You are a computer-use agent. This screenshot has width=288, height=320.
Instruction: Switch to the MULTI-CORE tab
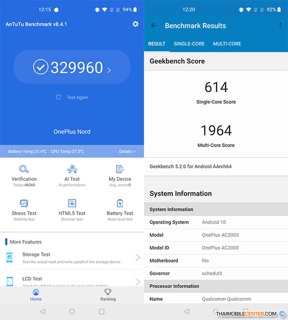click(x=227, y=44)
